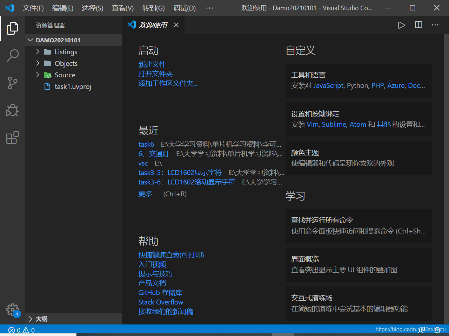
Task: Open Python support link
Action: [x=357, y=86]
